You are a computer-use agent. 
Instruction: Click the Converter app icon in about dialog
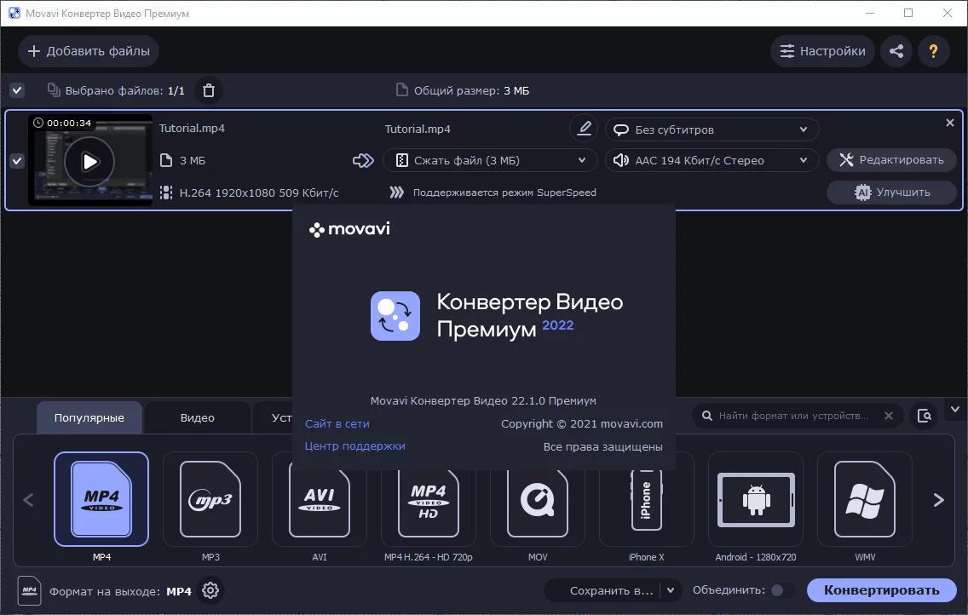pyautogui.click(x=395, y=316)
